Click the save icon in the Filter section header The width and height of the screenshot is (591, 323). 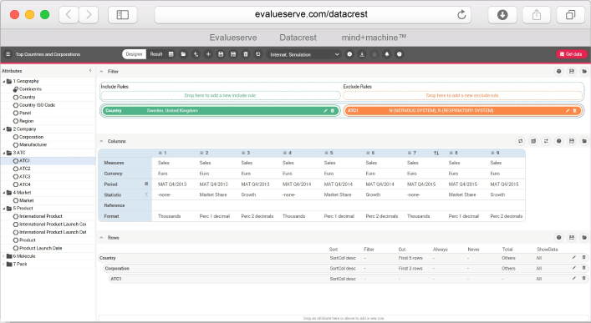coord(572,71)
